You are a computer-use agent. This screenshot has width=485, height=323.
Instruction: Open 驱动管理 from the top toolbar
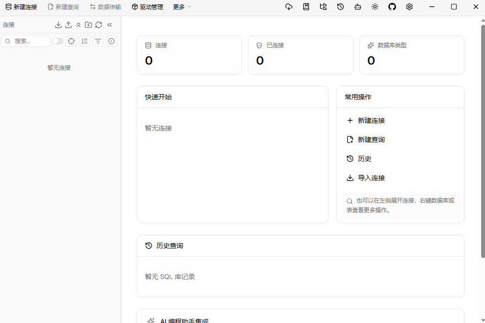click(147, 7)
